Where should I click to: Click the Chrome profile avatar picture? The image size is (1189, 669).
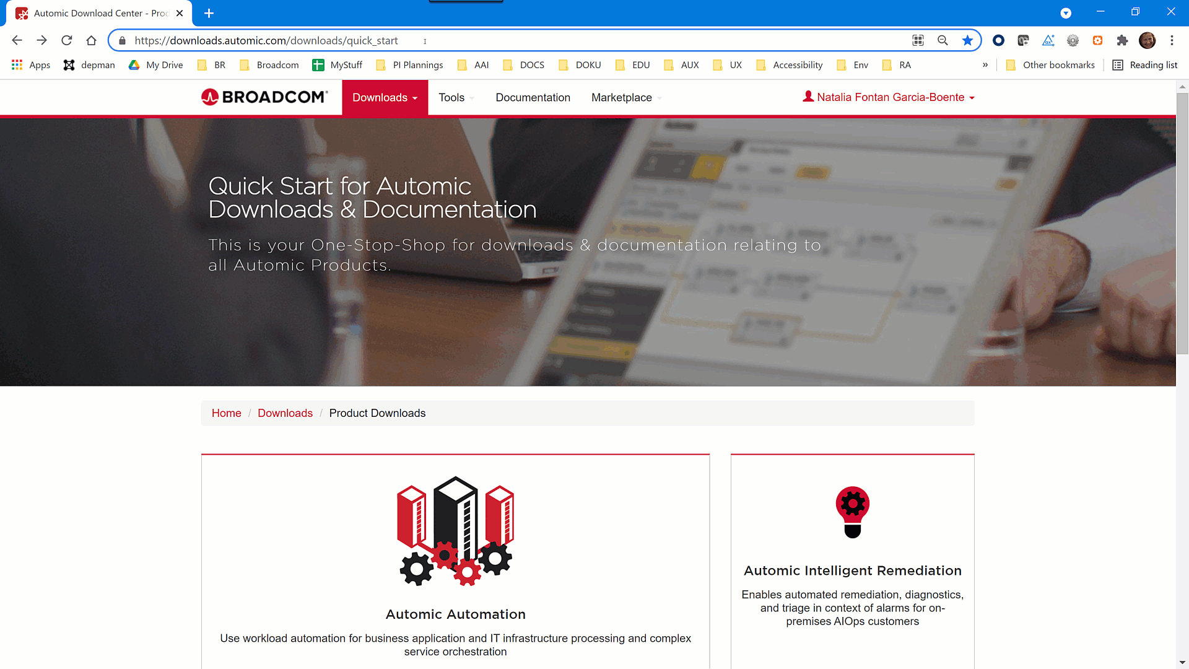point(1148,40)
